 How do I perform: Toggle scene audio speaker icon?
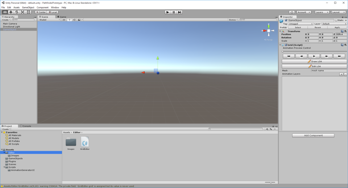74,20
